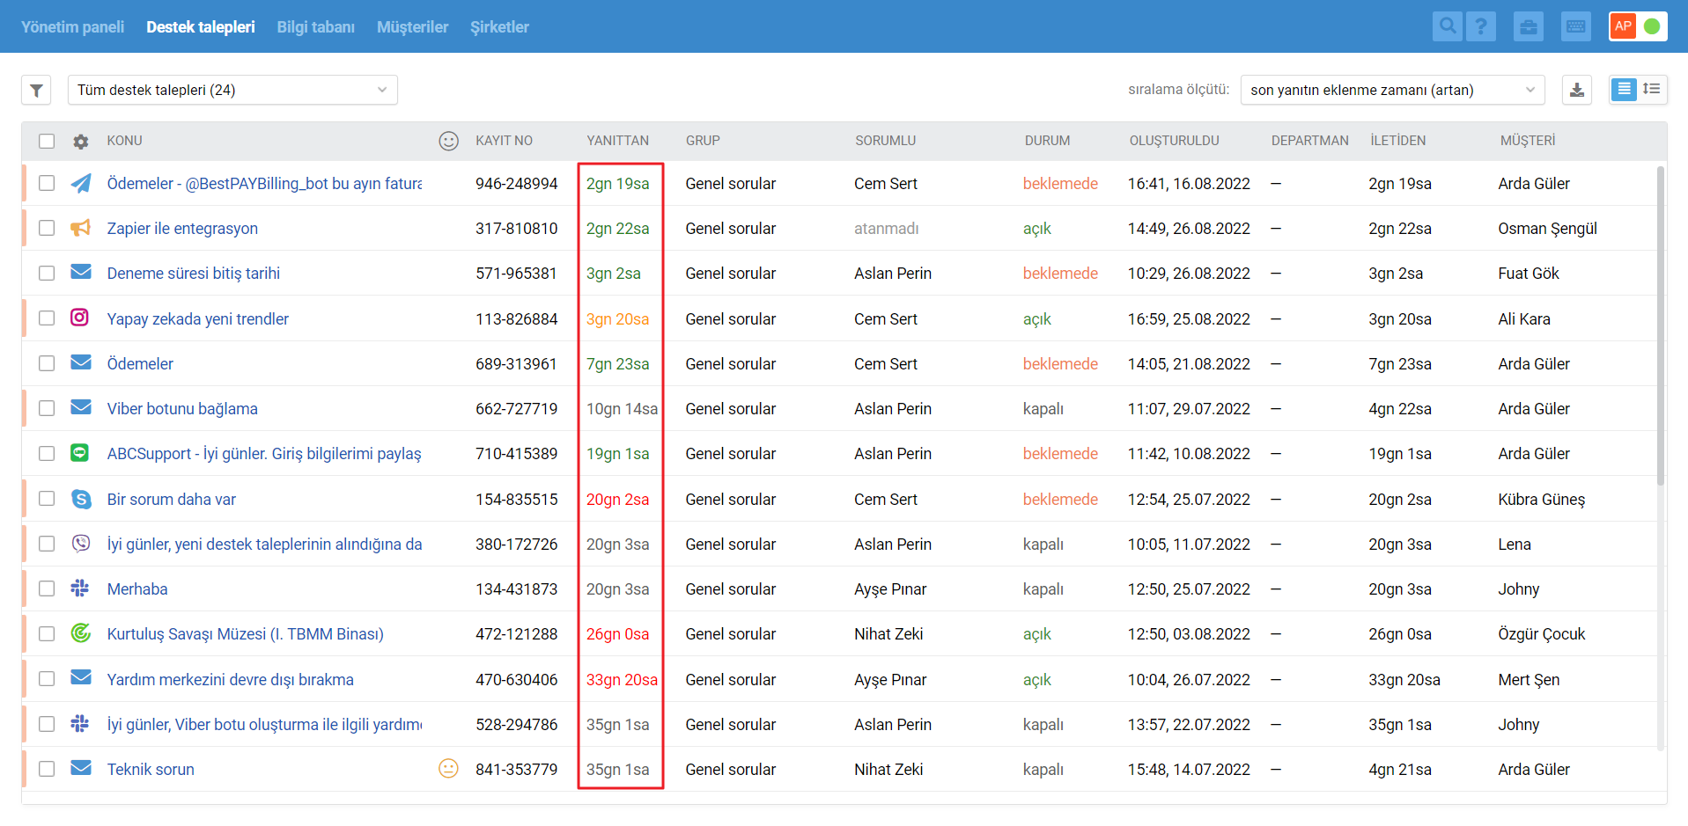Select all tickets header checkbox

tap(47, 141)
